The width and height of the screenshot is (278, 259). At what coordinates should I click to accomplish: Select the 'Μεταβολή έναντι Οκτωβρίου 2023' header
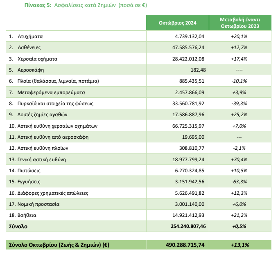[x=240, y=23]
